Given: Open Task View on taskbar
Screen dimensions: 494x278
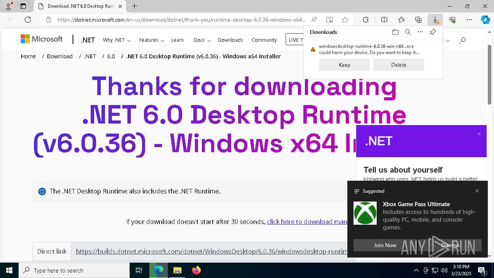Looking at the screenshot, I should point(139,270).
